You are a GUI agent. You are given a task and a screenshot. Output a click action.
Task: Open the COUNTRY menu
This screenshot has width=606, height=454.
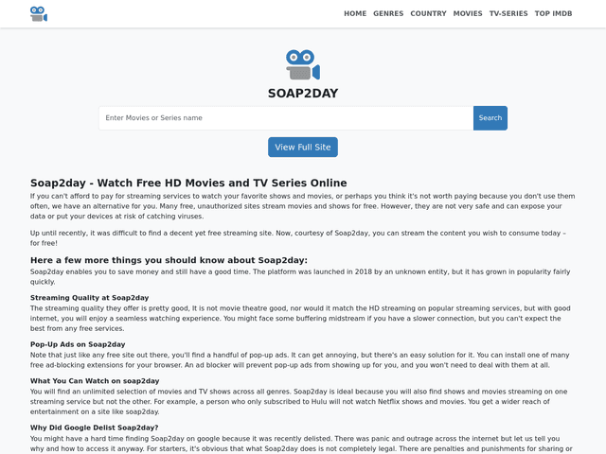click(x=428, y=13)
